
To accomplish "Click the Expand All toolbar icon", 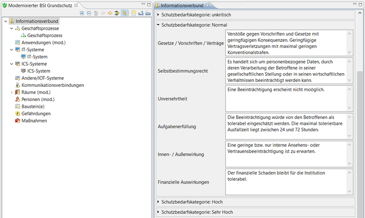I will [x=82, y=13].
